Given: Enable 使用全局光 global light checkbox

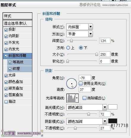Looking at the screenshot, I should click(81, 84).
